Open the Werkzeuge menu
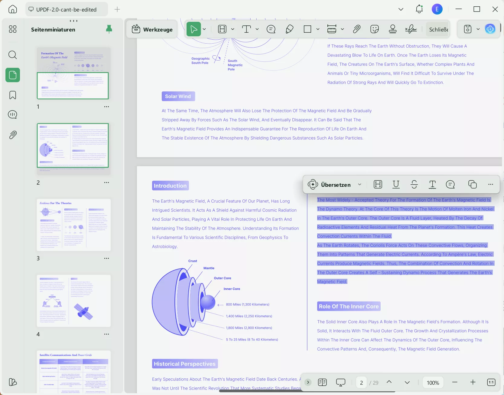 point(152,29)
